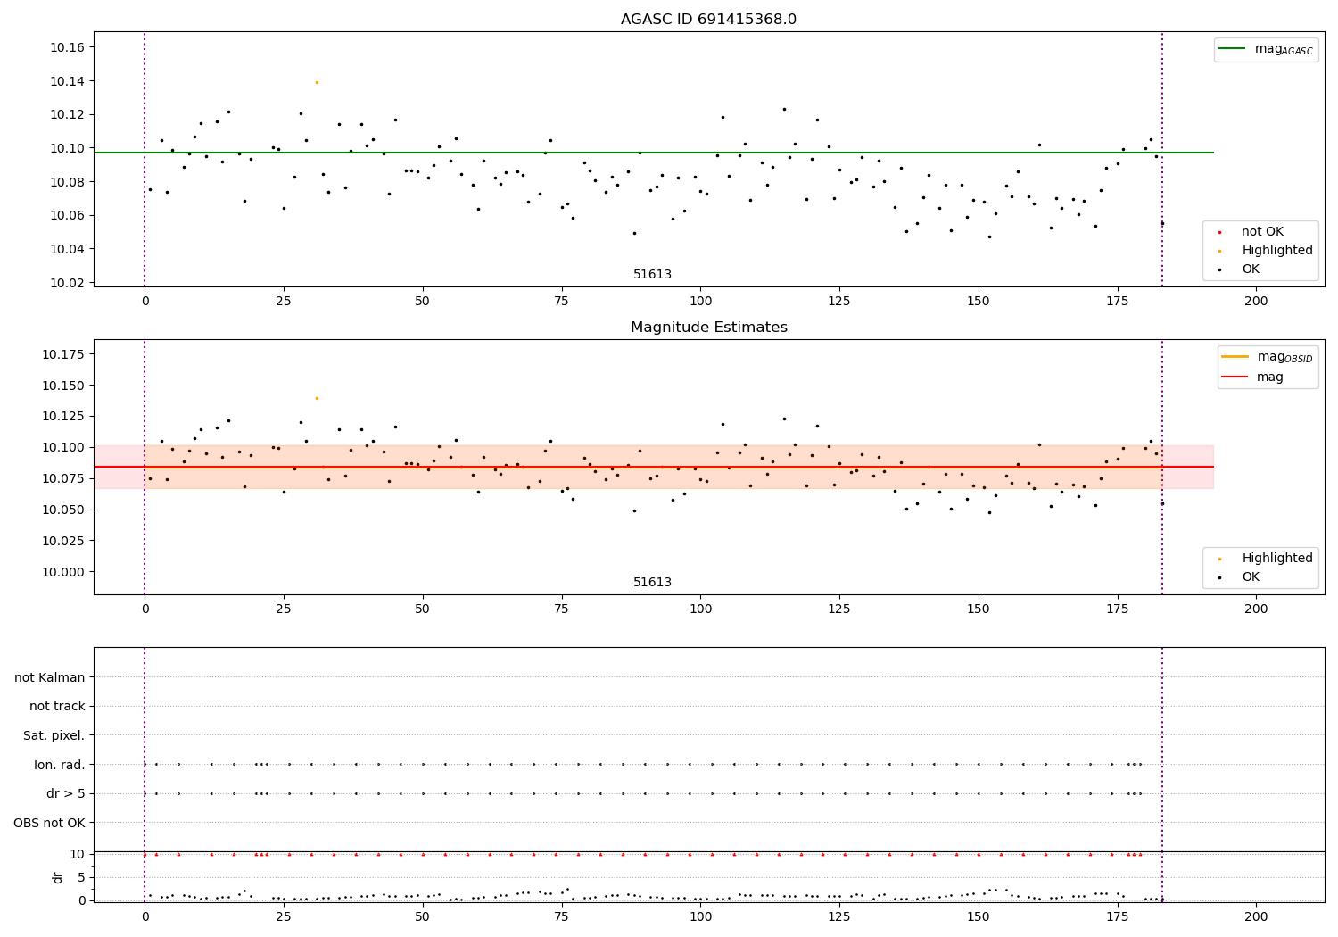Image resolution: width=1338 pixels, height=937 pixels.
Task: Click the y-axis tick '10.050' in middle plot
Action: click(x=63, y=510)
